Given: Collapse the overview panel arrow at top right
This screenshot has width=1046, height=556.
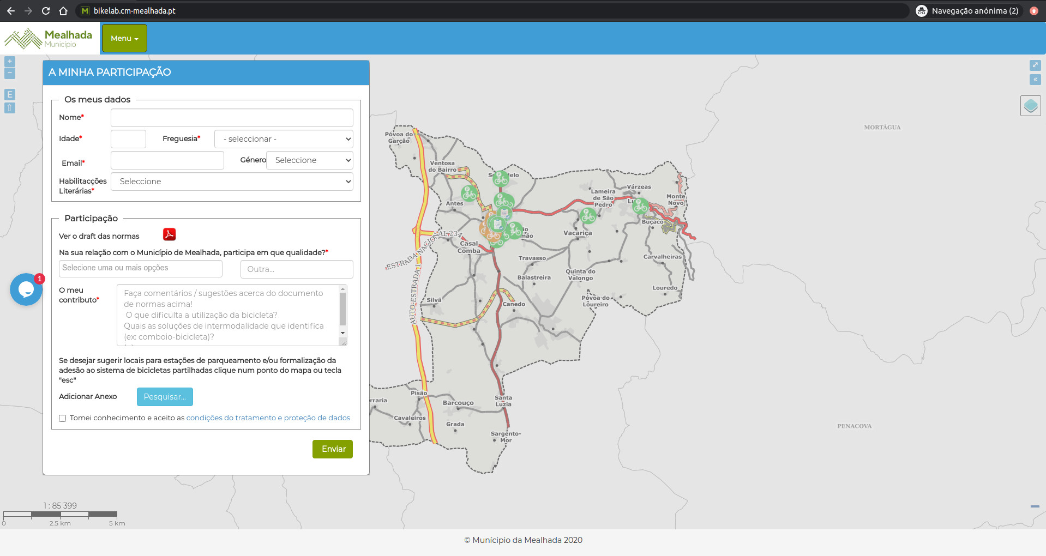Looking at the screenshot, I should pos(1035,80).
